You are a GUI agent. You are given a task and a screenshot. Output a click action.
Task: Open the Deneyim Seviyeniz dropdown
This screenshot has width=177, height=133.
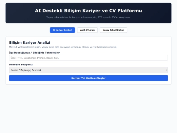(x=88, y=70)
